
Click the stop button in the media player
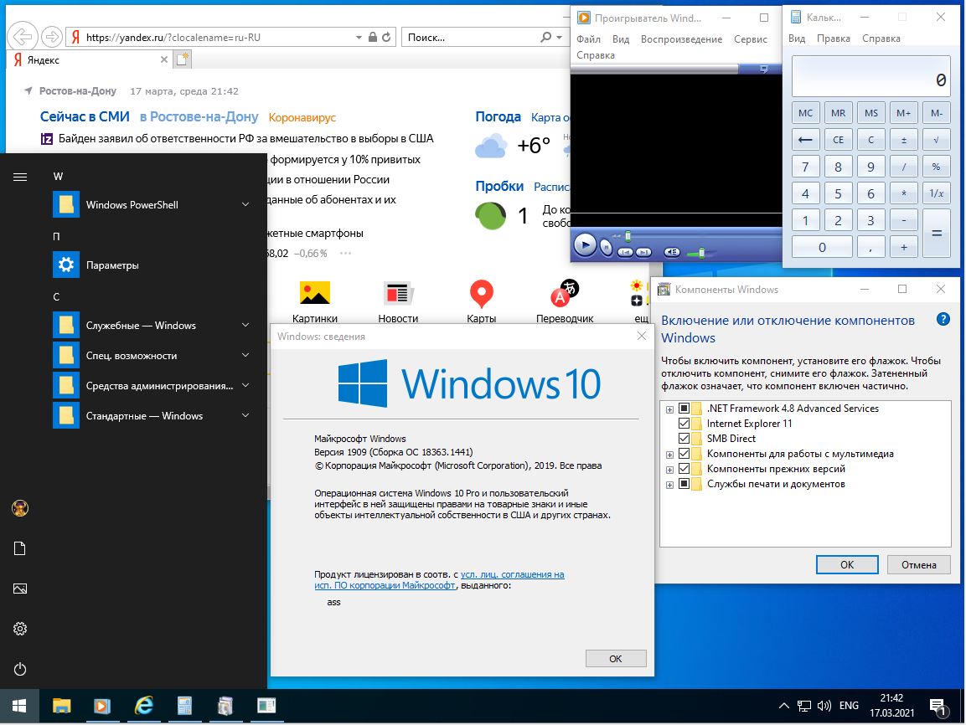click(607, 248)
